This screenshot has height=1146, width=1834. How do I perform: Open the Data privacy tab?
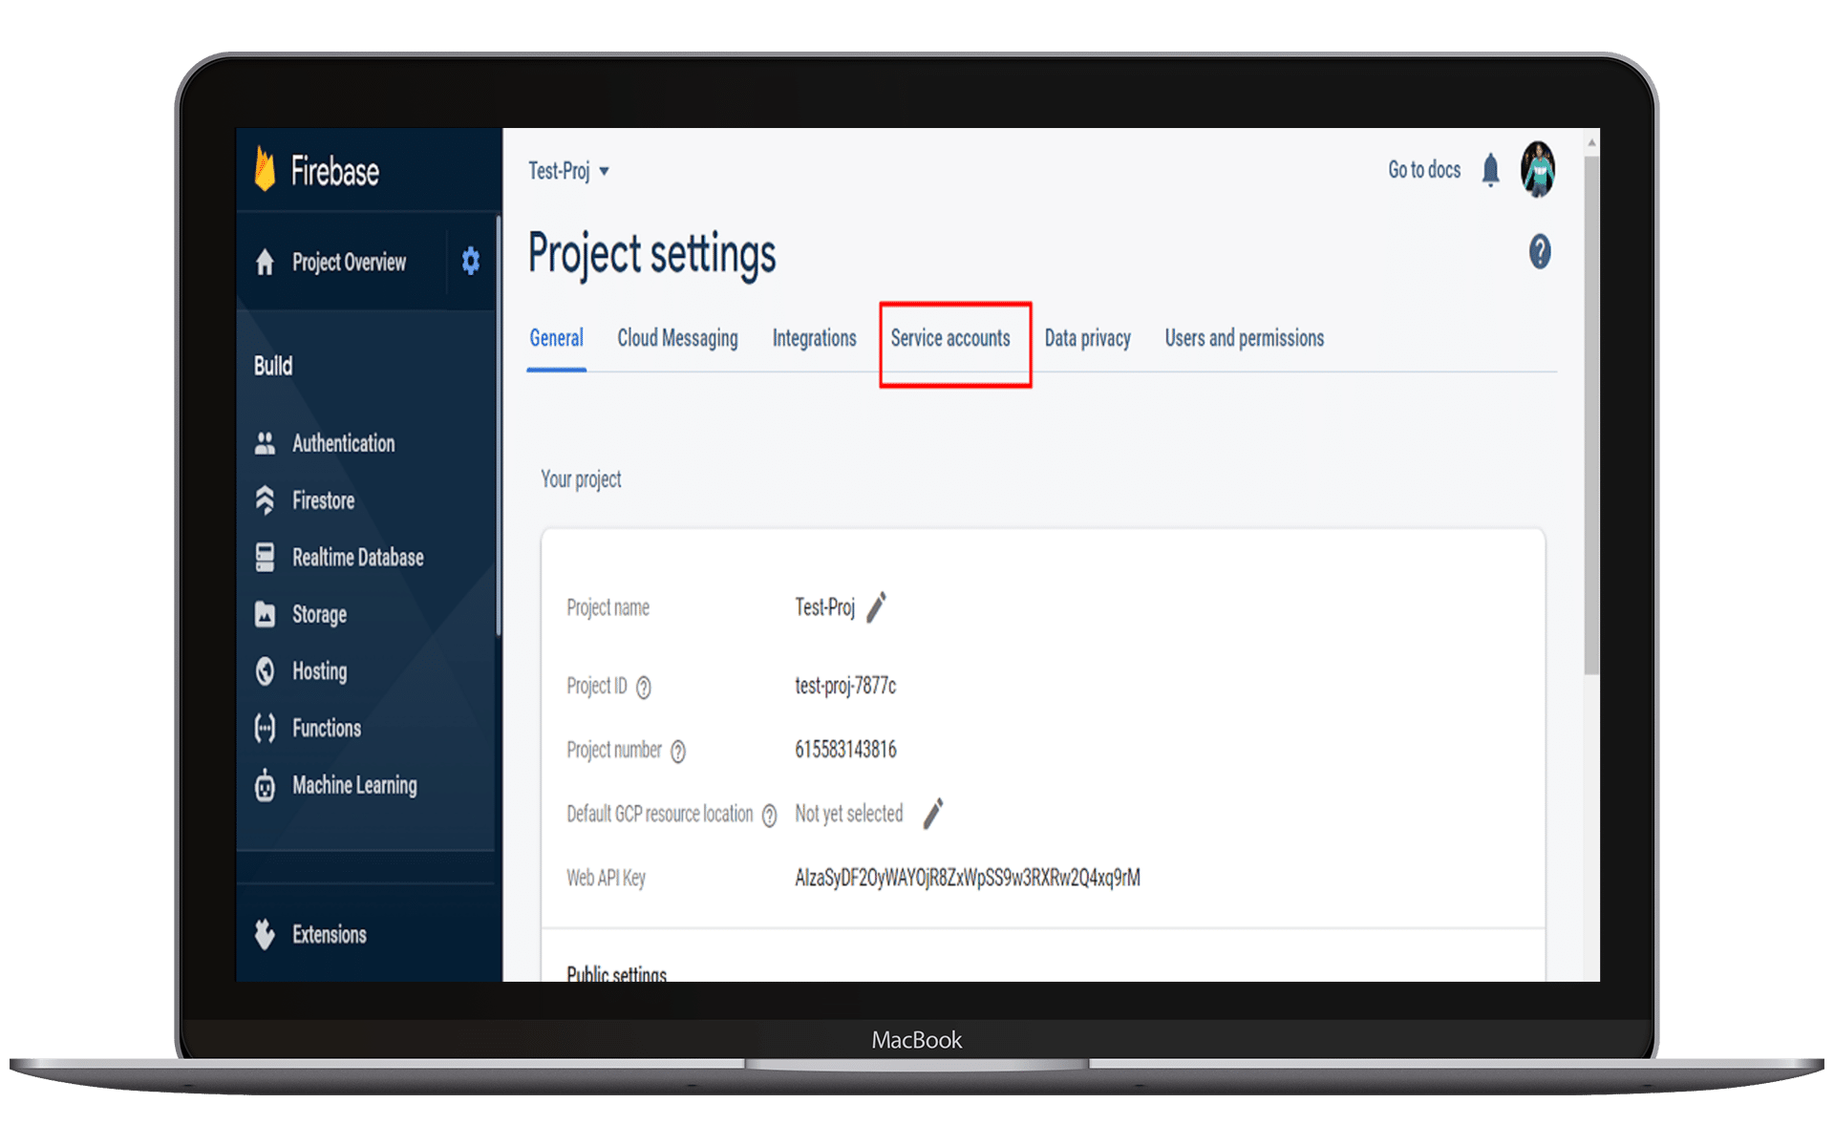[1087, 338]
